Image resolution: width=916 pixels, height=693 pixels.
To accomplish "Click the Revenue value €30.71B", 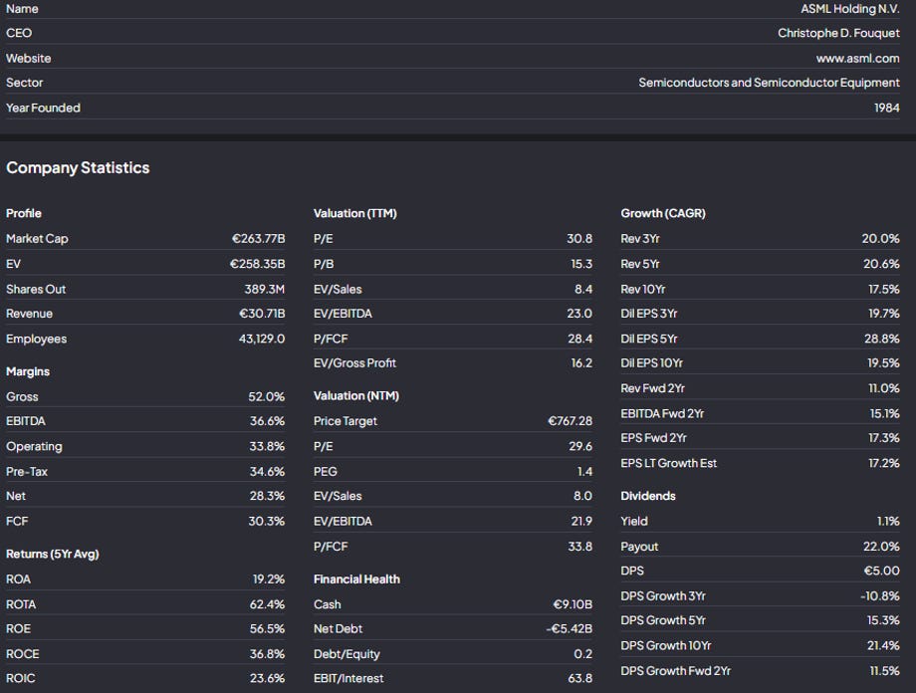I will pos(262,314).
